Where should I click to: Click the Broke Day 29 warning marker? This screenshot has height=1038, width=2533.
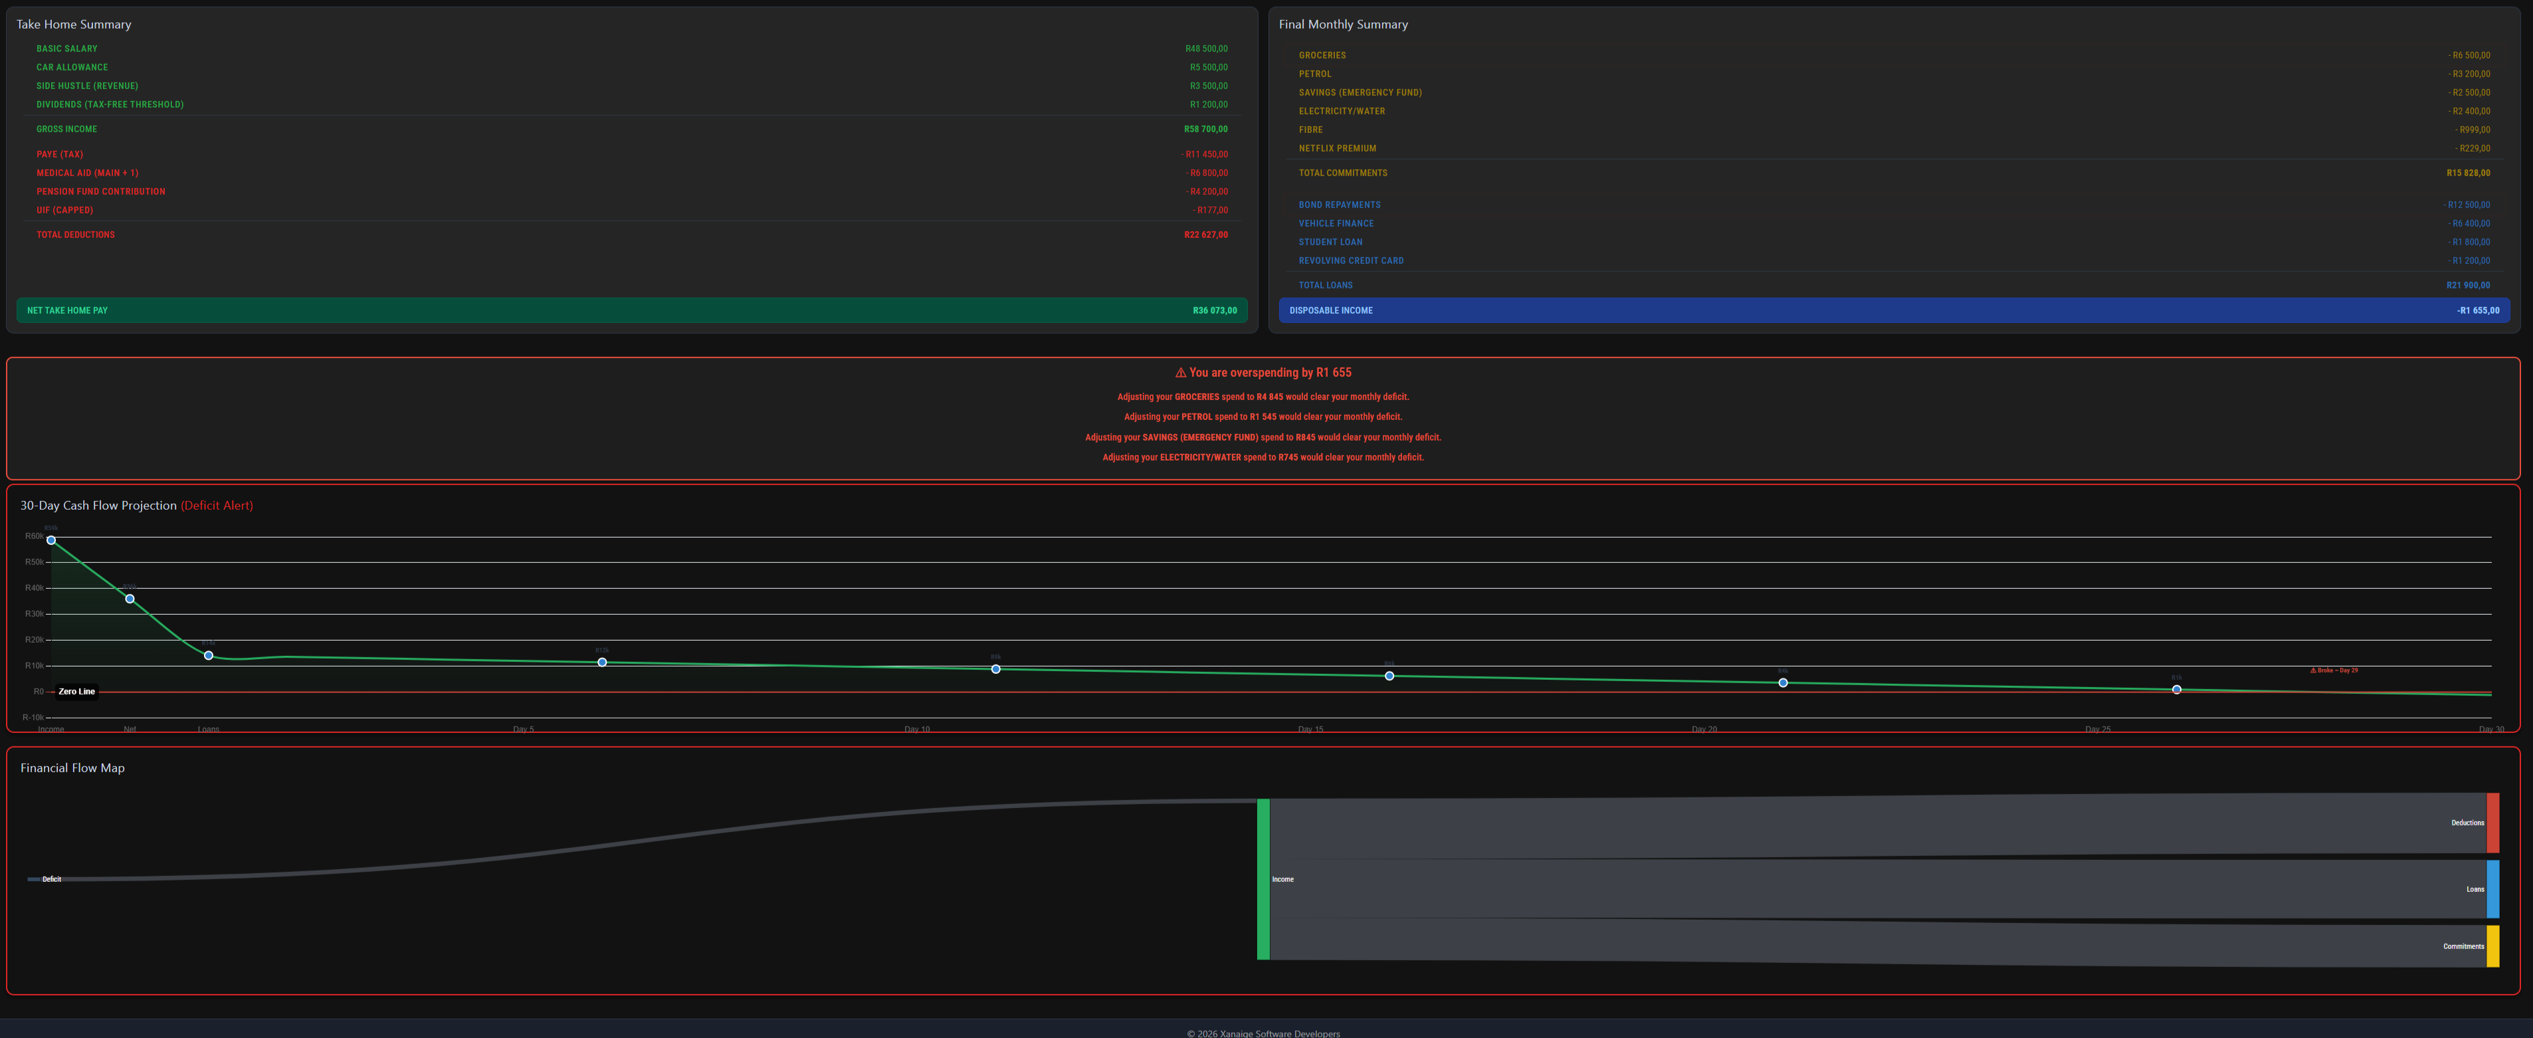[2334, 671]
